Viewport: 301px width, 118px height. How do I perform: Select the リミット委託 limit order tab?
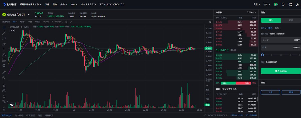(x=267, y=28)
